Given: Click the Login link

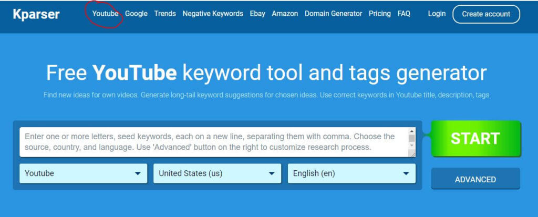Looking at the screenshot, I should (437, 14).
